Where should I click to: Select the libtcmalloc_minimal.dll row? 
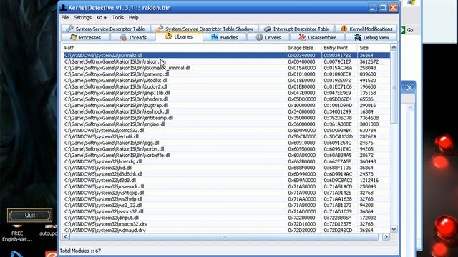click(227, 68)
